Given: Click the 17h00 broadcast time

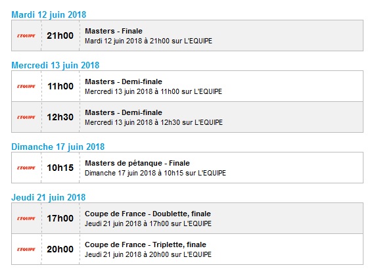Looking at the screenshot, I should tap(60, 218).
